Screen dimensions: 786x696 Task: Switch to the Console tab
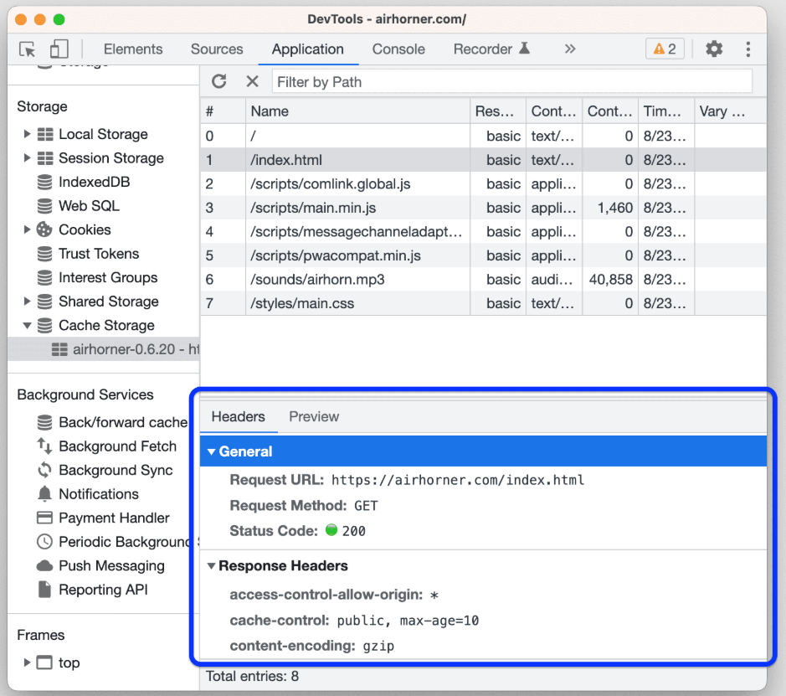(x=398, y=49)
